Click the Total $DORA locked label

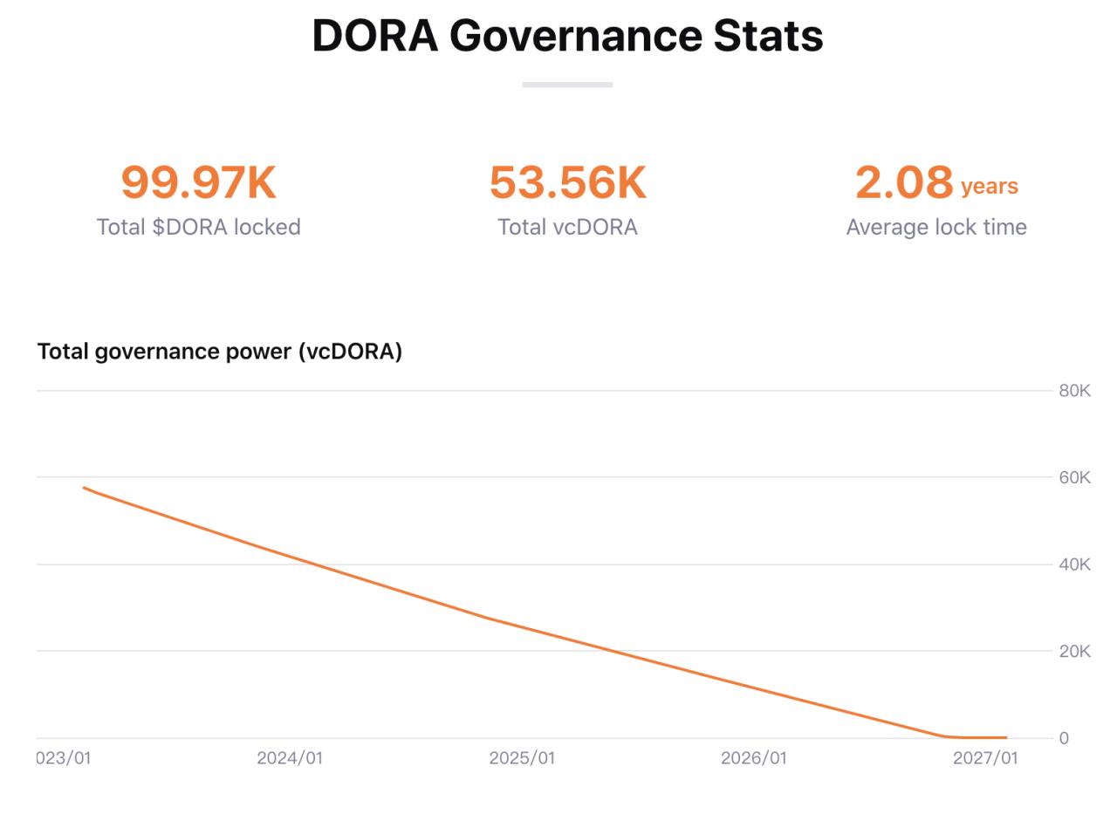(x=198, y=227)
